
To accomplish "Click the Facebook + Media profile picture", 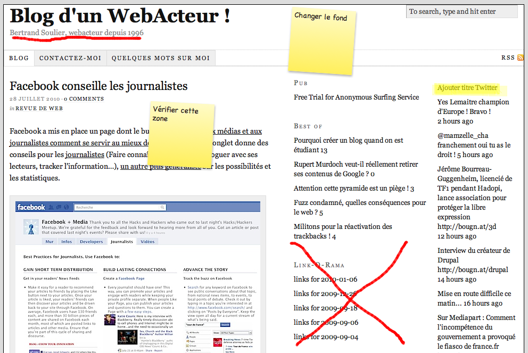I will [31, 226].
